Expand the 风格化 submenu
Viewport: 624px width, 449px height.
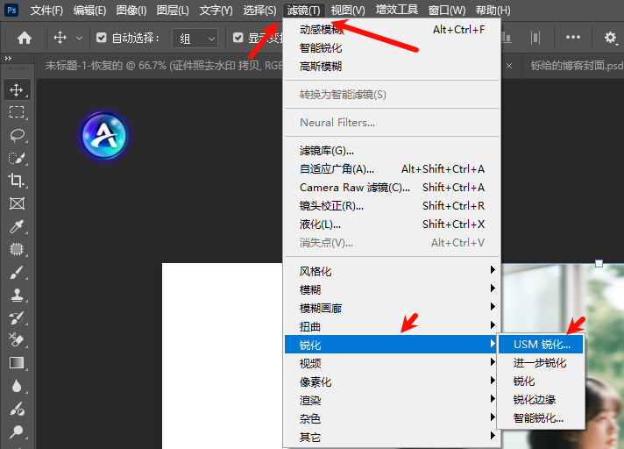(392, 271)
